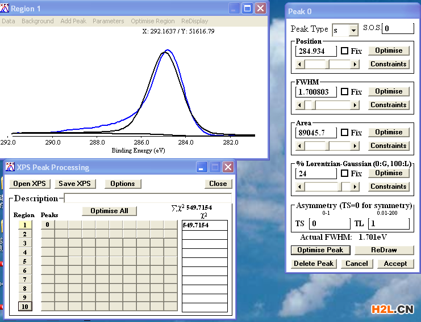Image resolution: width=421 pixels, height=322 pixels.
Task: Click the FWHM slider thumb
Action: click(x=314, y=105)
